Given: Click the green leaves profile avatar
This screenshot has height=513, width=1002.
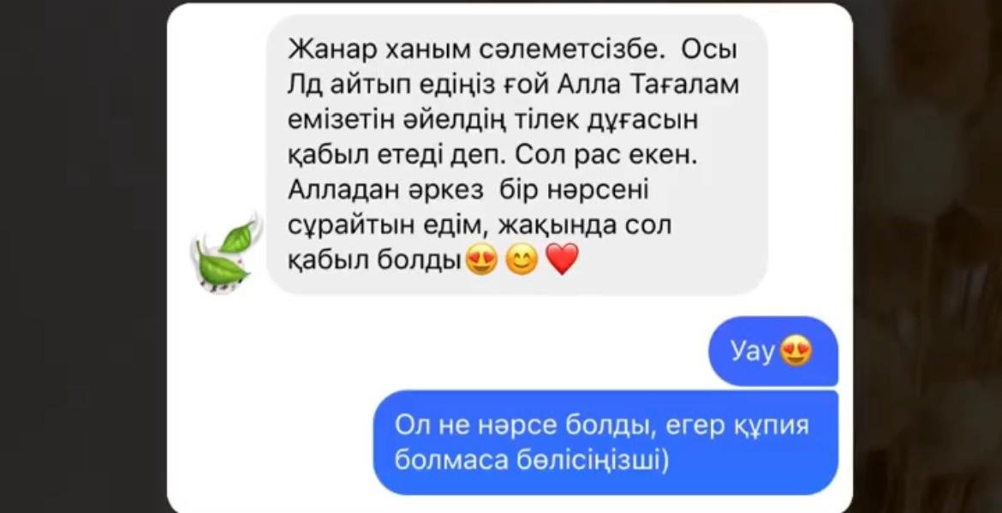Looking at the screenshot, I should [x=226, y=254].
